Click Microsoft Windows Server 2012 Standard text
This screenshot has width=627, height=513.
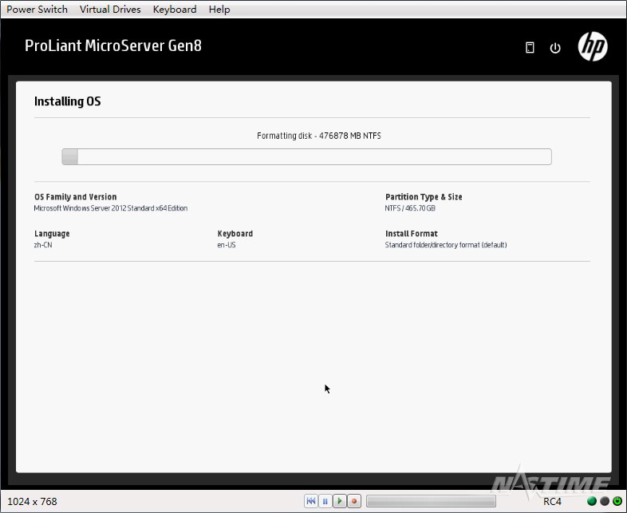(111, 208)
